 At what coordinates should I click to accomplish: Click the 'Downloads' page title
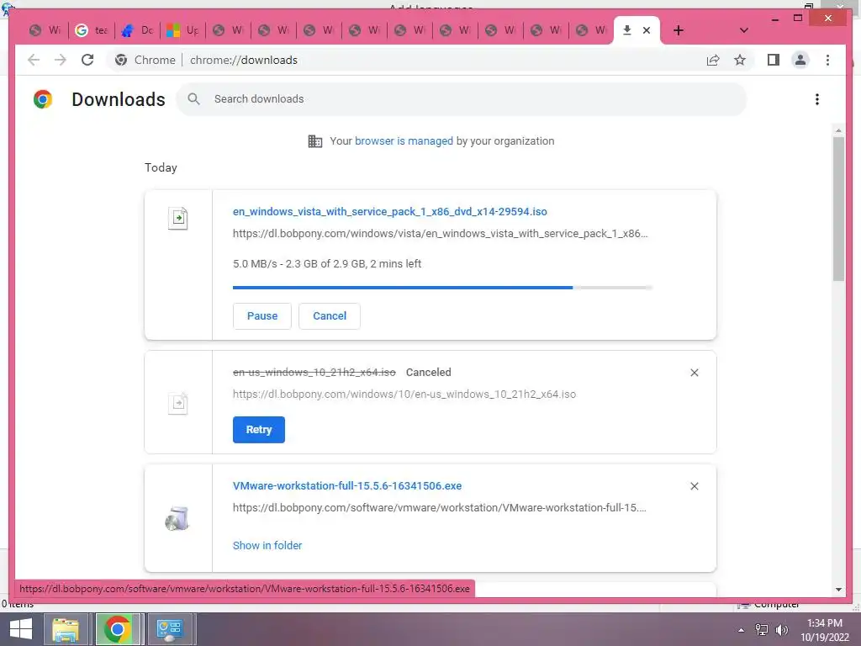(x=118, y=99)
